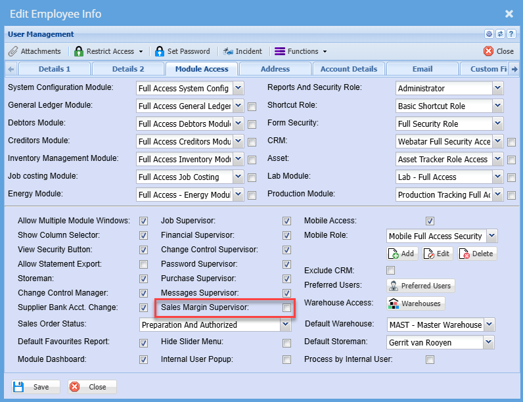Delete the selected mobile role
523x402 pixels.
click(476, 254)
